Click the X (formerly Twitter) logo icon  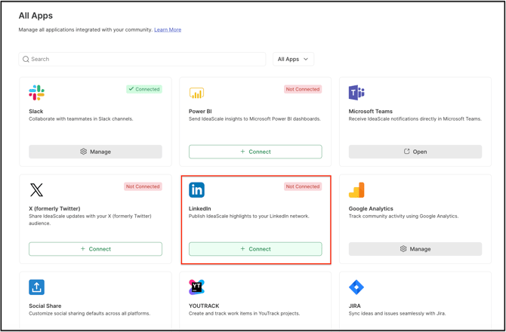pyautogui.click(x=36, y=190)
